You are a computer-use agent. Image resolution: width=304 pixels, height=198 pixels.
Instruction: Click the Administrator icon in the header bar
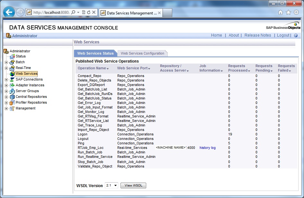9,36
